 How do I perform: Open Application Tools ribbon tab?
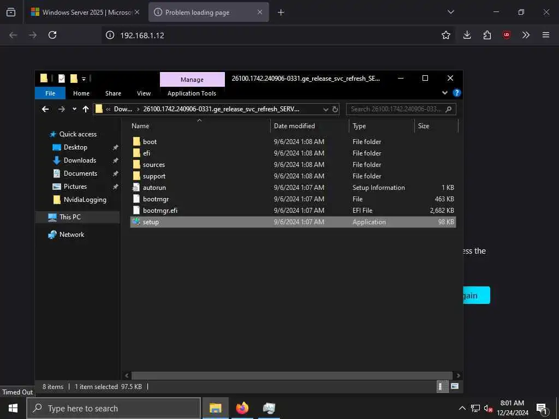click(x=192, y=93)
